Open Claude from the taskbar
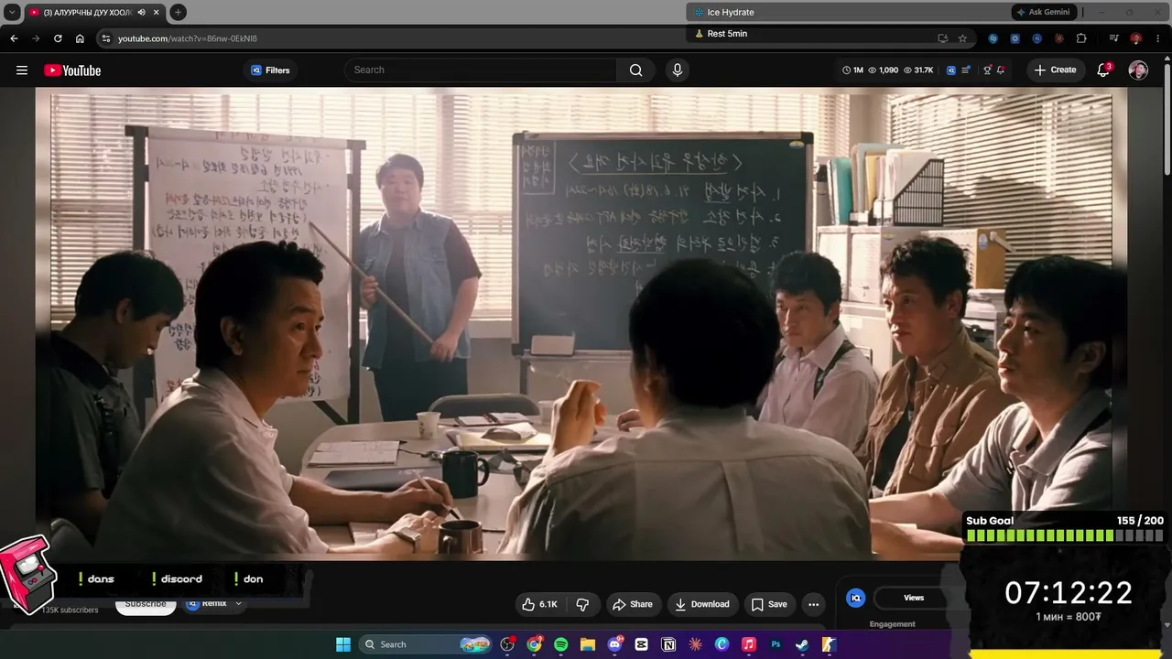The image size is (1172, 659). 695,644
